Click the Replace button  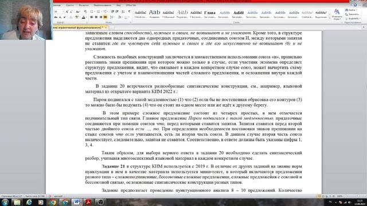click(x=352, y=14)
